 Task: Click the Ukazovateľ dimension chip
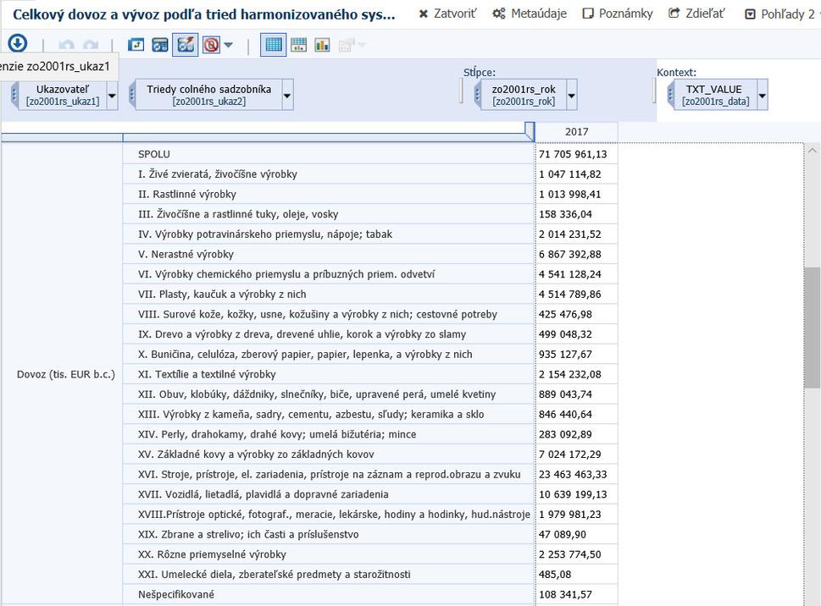coord(63,95)
